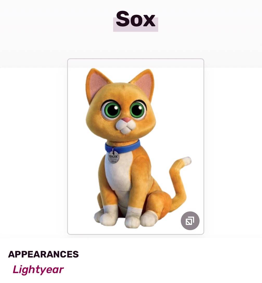Click the cat's rightmost white paw
262x283 pixels.
pyautogui.click(x=149, y=218)
